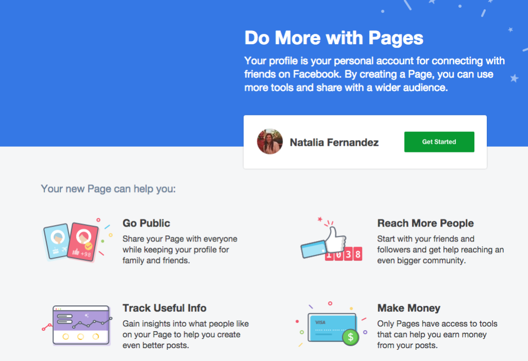This screenshot has height=361, width=528.
Task: Click the red +98 likes profile card
Action: (x=84, y=241)
